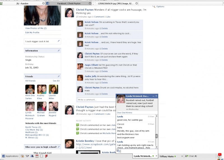This screenshot has height=160, width=224.
Task: Open Audrey Kline's friend thumbnail
Action: tap(42, 89)
